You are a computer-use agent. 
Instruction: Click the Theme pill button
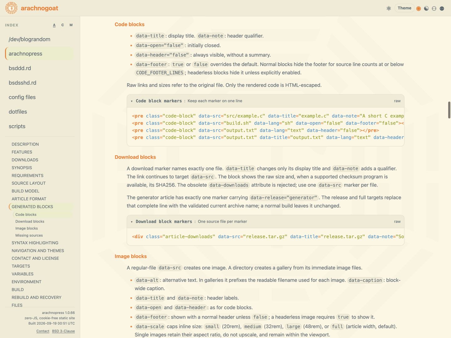pyautogui.click(x=404, y=8)
